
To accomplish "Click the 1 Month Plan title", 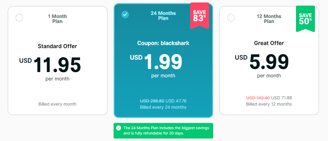I will 57,19.
